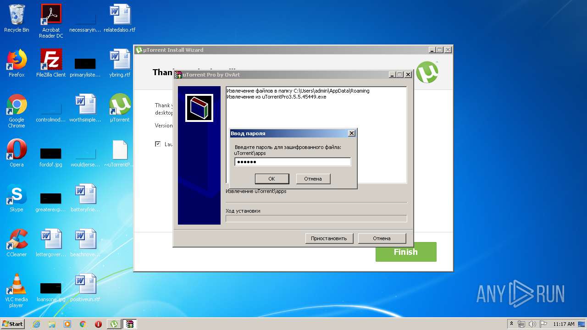Open beachnove document icon

[x=85, y=243]
